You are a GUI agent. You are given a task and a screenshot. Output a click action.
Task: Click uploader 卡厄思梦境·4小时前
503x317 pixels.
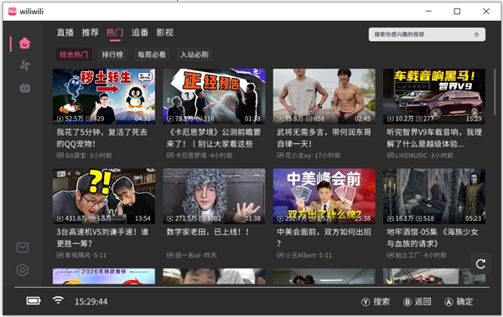coord(200,156)
